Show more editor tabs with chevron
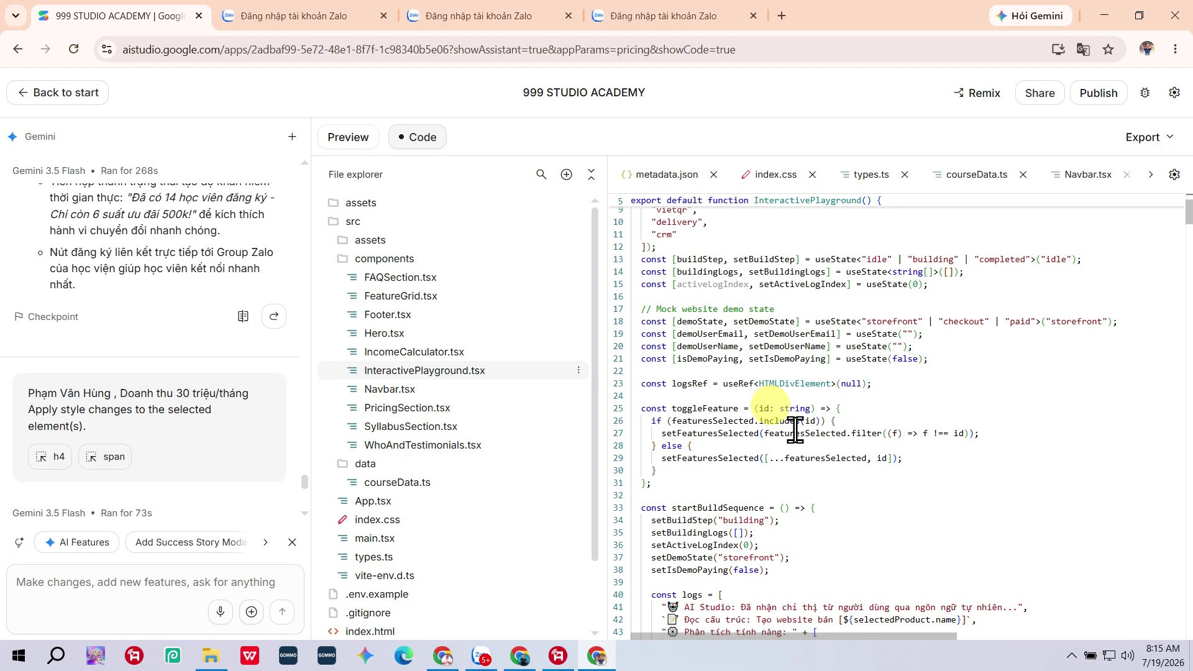 pos(1150,175)
